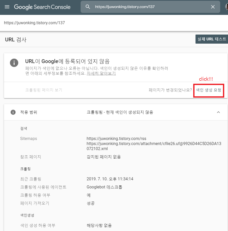Click 색인 생성 요청

(x=209, y=90)
